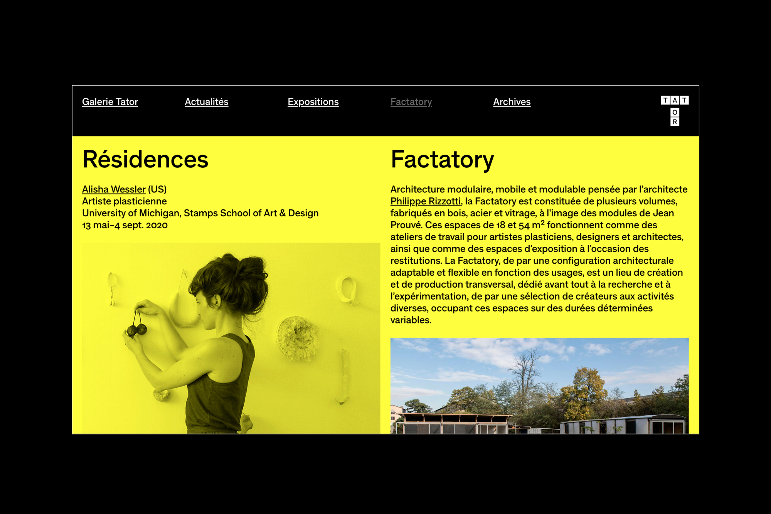Click the University of Michigan text line
Image resolution: width=771 pixels, height=514 pixels.
coord(200,213)
